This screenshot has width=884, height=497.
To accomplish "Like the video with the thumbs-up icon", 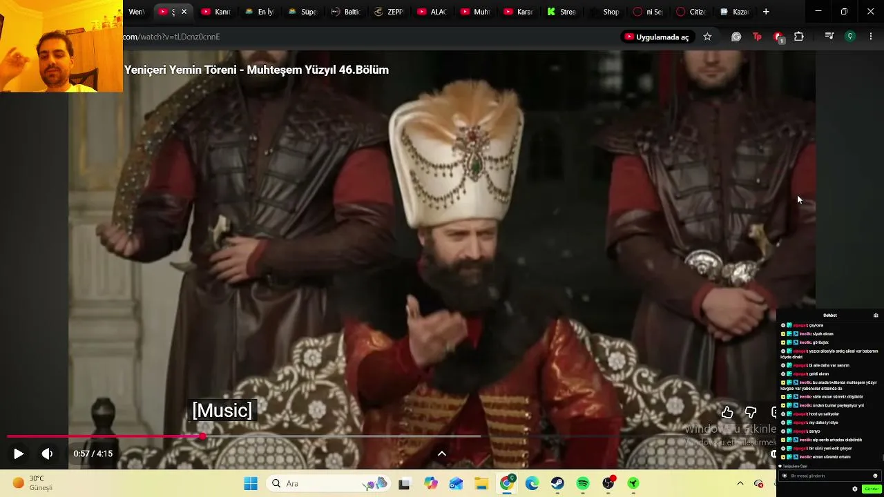I will (727, 413).
